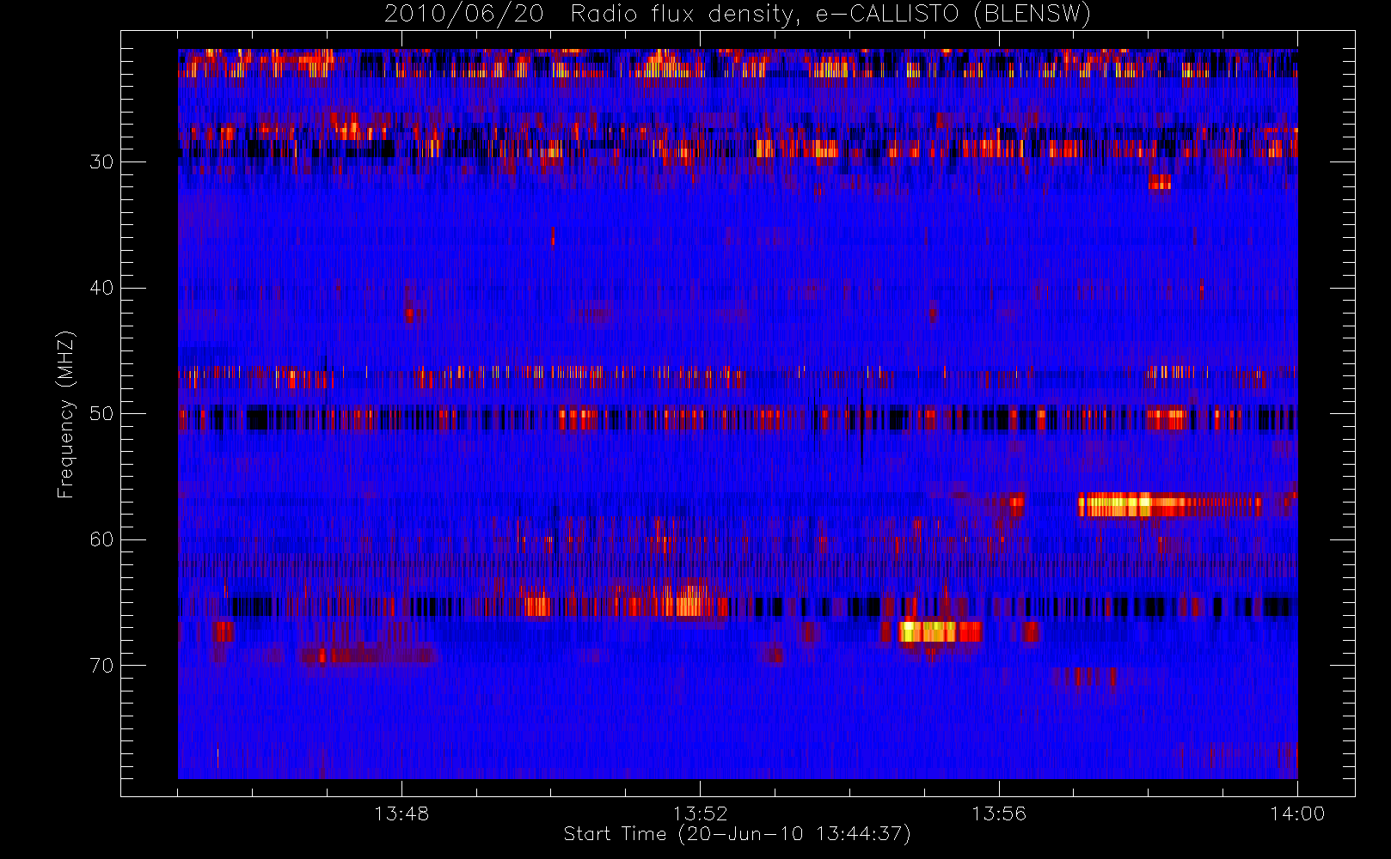Click the date '2010/06/20' in the title
Image resolution: width=1391 pixels, height=859 pixels.
pos(463,14)
